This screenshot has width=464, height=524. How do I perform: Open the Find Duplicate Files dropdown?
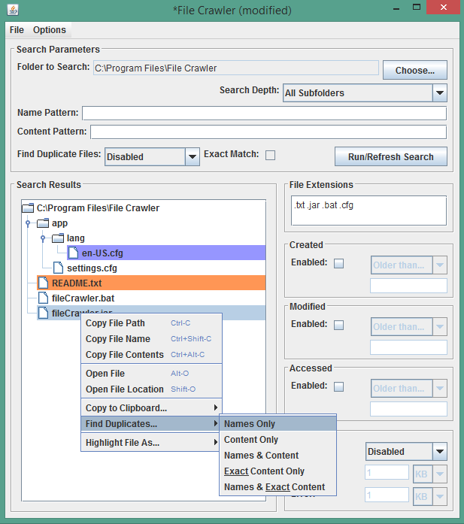point(191,156)
